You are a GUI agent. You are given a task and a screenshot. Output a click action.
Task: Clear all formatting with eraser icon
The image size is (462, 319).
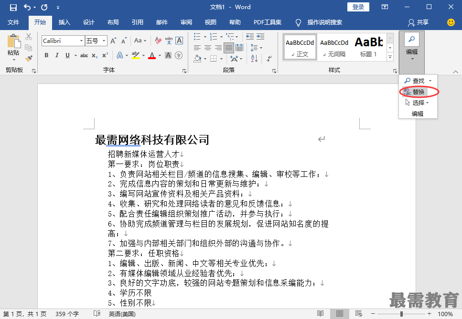tap(158, 41)
